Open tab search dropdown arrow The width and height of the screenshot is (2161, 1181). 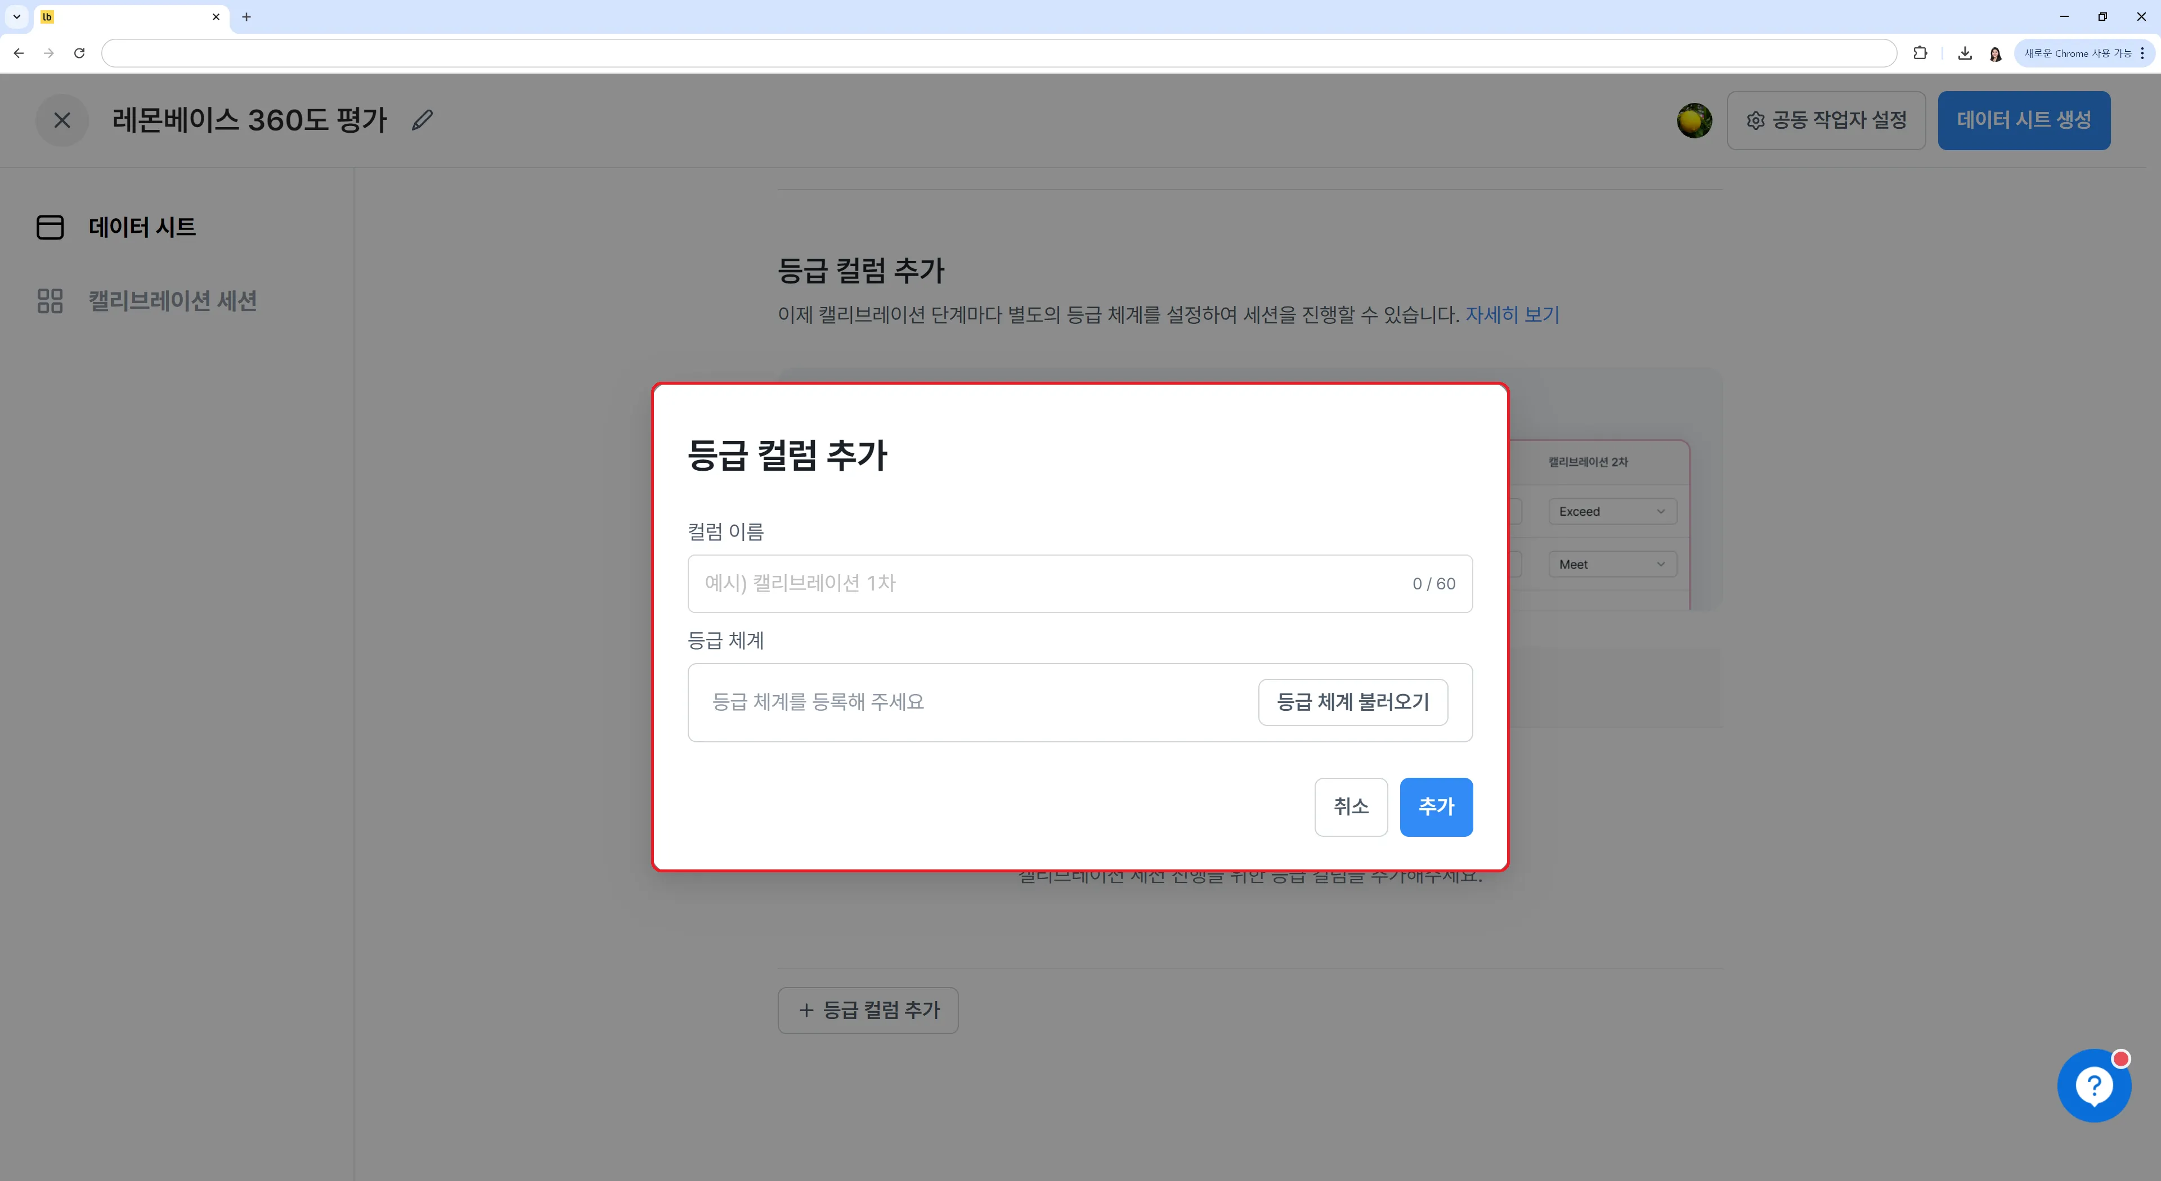(16, 17)
